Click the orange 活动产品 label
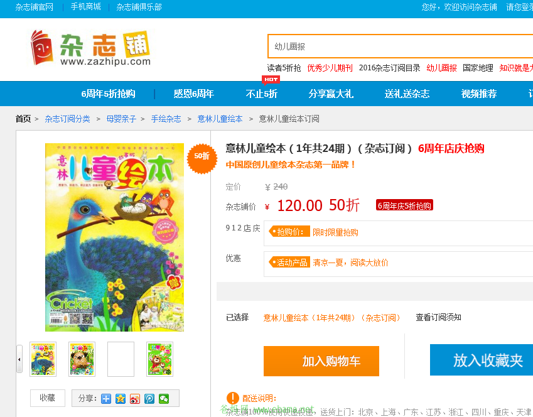533x417 pixels. (289, 263)
